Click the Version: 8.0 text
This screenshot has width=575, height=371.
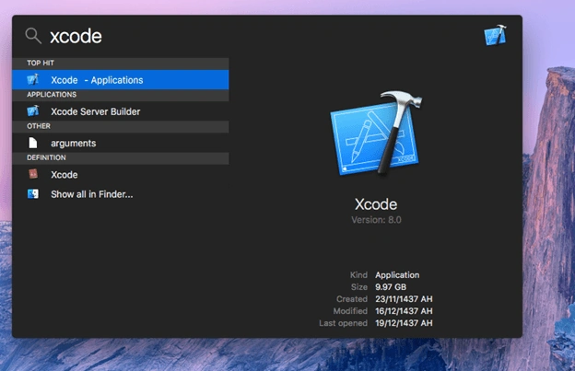pos(376,220)
